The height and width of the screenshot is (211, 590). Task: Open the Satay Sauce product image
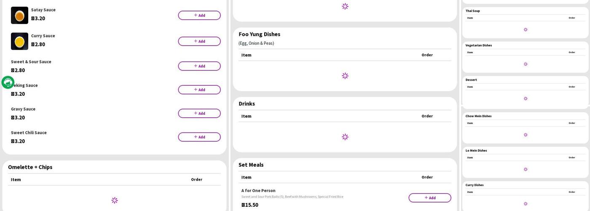(x=19, y=16)
